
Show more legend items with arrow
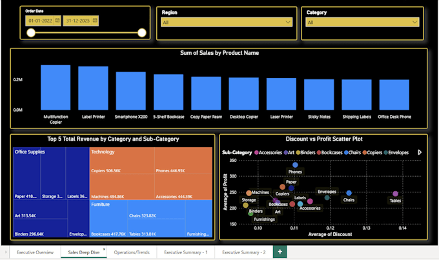(420, 152)
